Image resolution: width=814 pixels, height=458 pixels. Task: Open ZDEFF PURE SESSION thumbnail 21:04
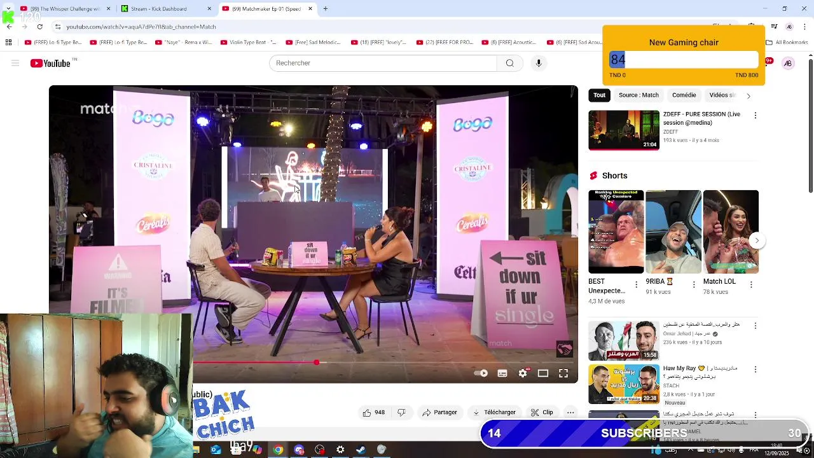pyautogui.click(x=624, y=130)
